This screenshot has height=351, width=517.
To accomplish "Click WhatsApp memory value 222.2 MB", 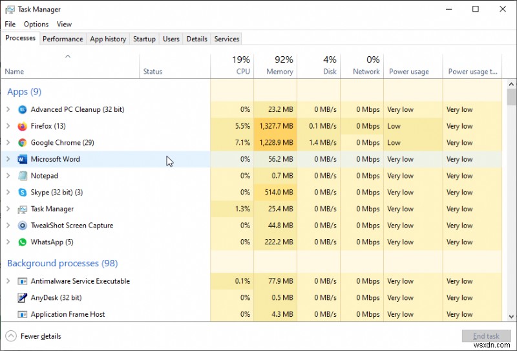I will pos(279,242).
